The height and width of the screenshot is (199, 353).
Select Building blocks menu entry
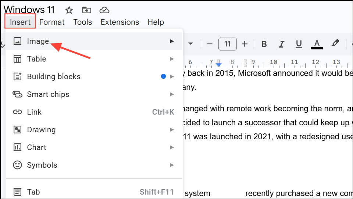click(94, 77)
